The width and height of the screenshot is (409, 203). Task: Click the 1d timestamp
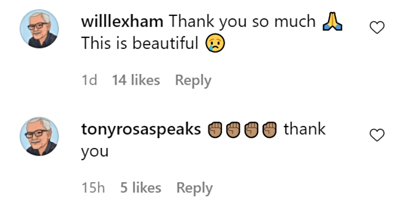(89, 80)
